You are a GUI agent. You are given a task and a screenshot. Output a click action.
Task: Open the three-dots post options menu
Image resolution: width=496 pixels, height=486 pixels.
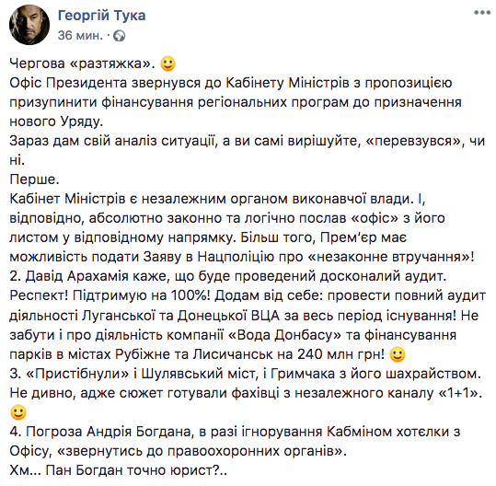[x=482, y=13]
